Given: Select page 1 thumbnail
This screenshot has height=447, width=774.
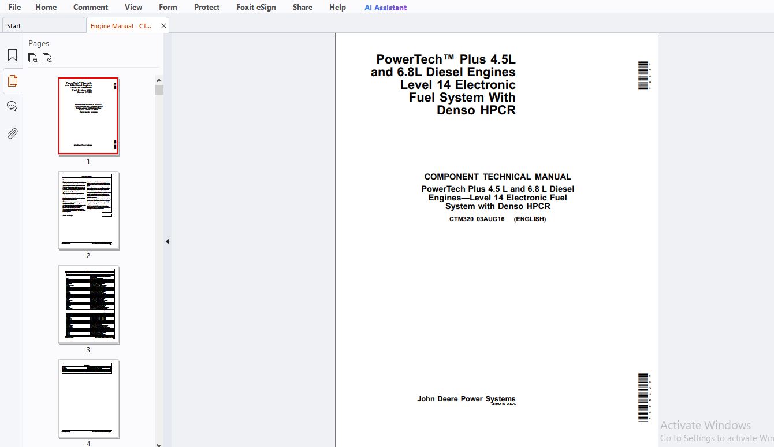Looking at the screenshot, I should click(x=88, y=116).
